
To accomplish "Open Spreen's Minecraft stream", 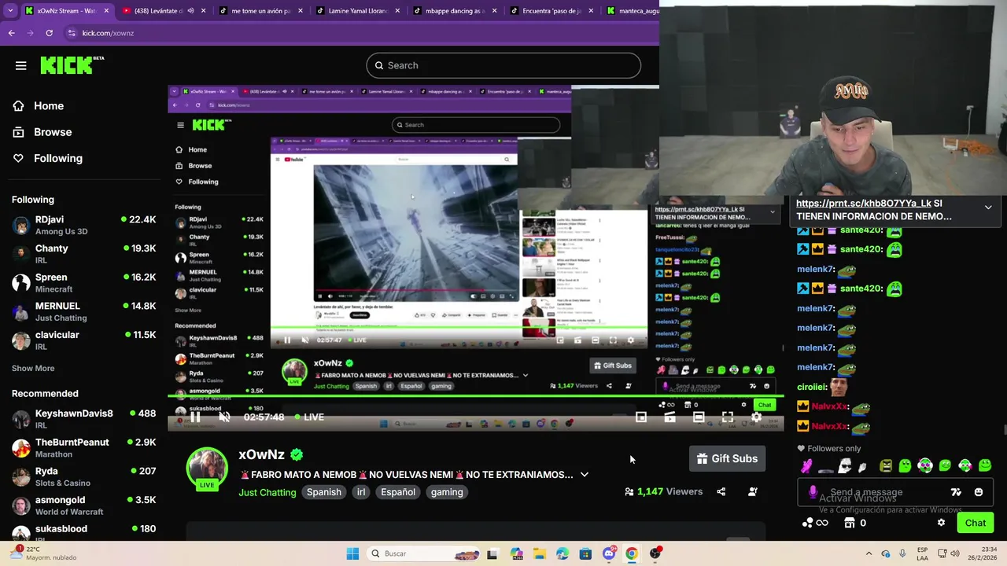I will pyautogui.click(x=83, y=283).
